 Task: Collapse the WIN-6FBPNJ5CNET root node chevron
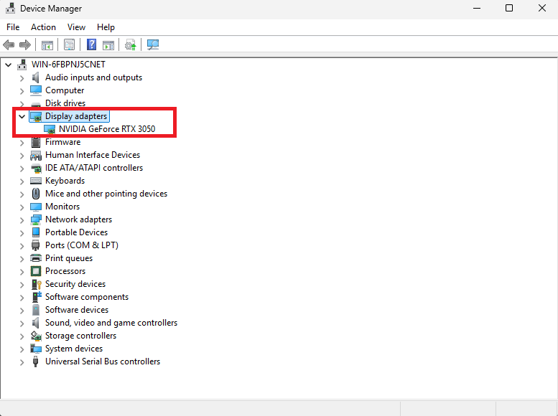tap(8, 65)
